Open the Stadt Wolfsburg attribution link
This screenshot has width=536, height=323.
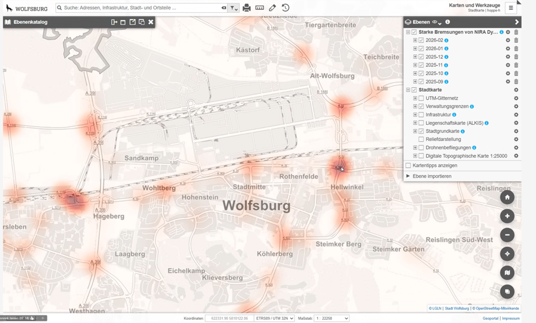(457, 308)
